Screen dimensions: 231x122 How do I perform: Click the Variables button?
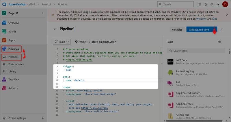[177, 29]
